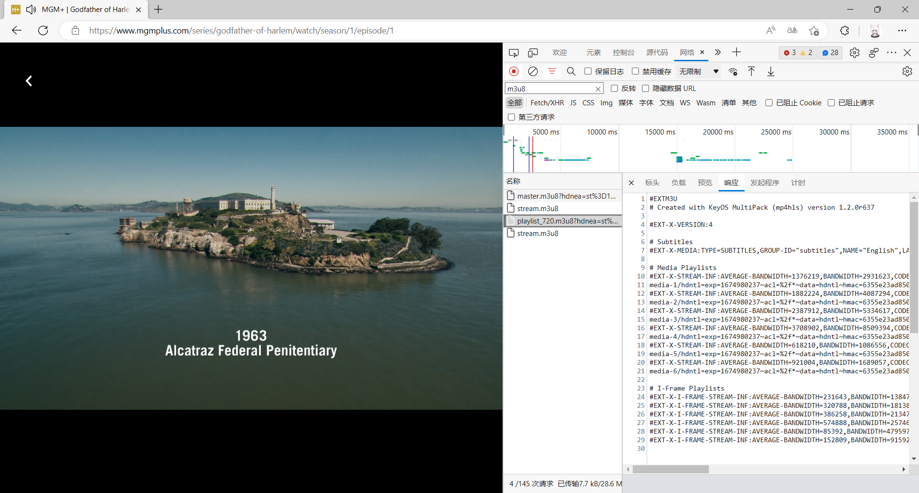Open search in the network panel

(571, 71)
